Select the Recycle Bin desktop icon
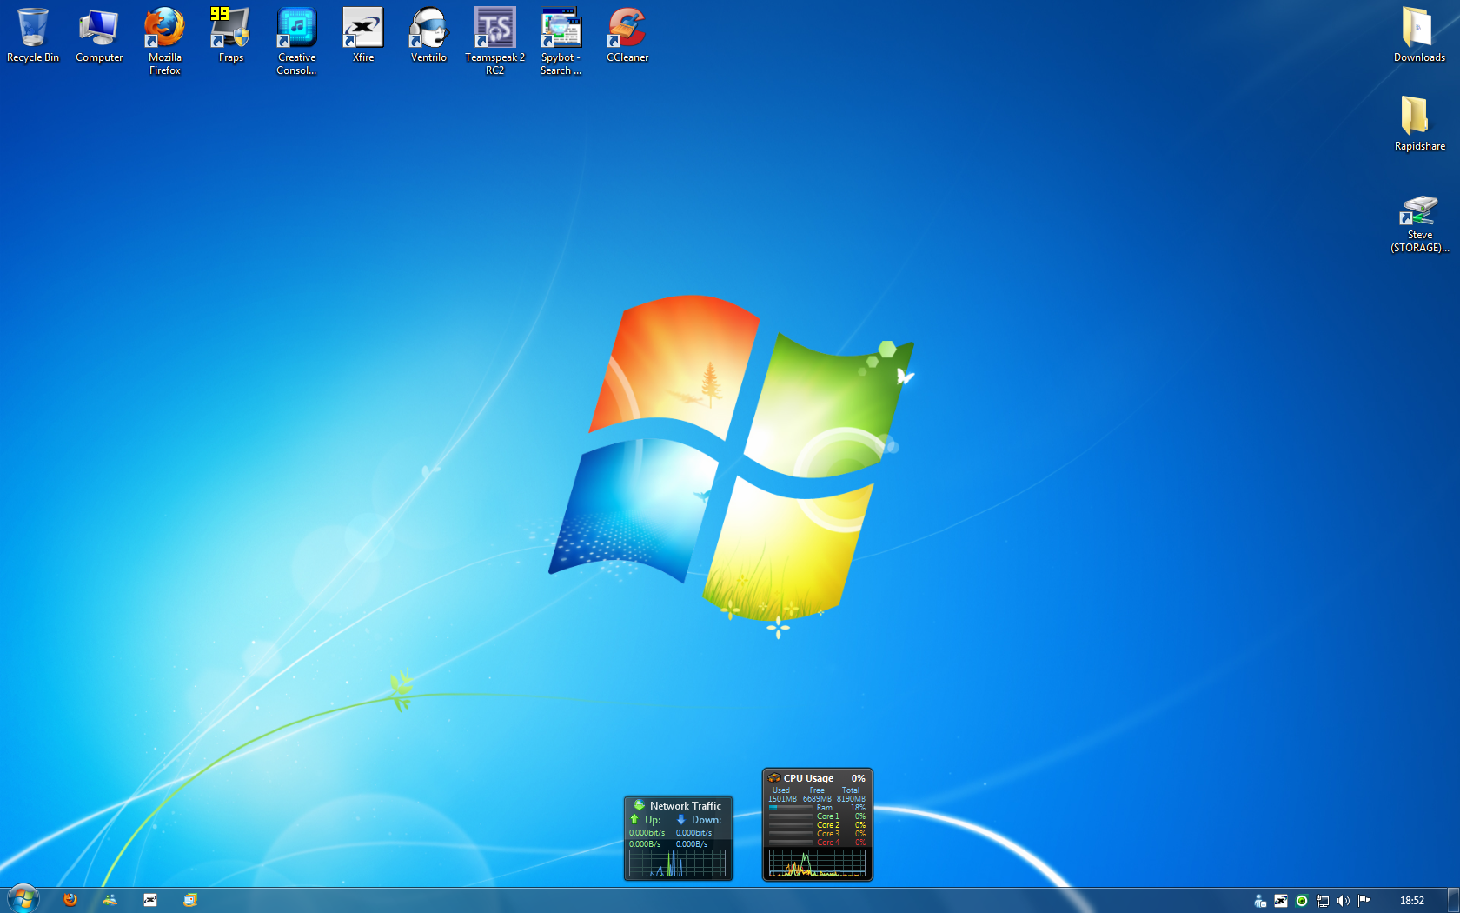 [33, 29]
